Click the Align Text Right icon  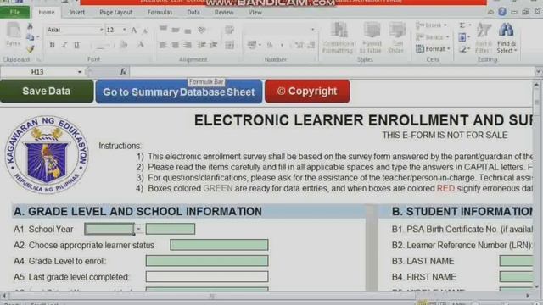[x=188, y=45]
